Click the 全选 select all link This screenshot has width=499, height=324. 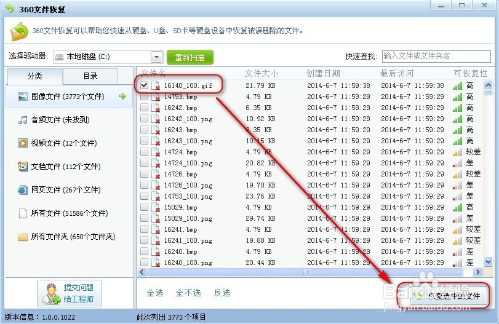point(155,293)
